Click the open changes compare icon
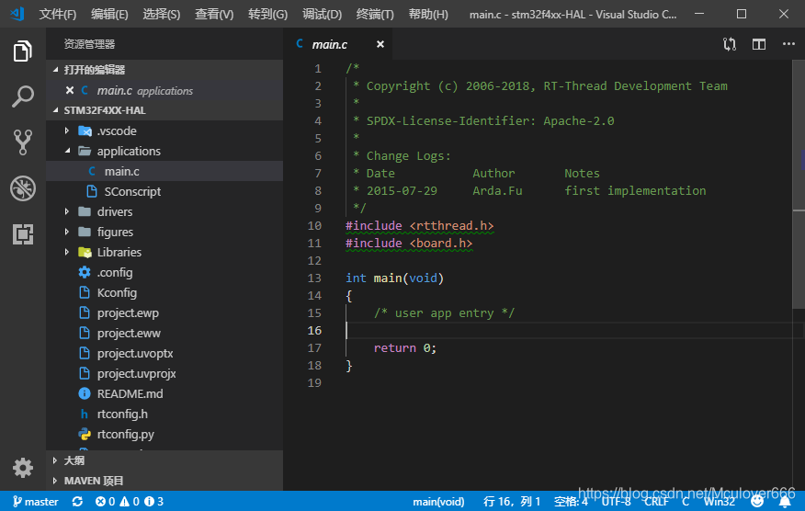 730,44
